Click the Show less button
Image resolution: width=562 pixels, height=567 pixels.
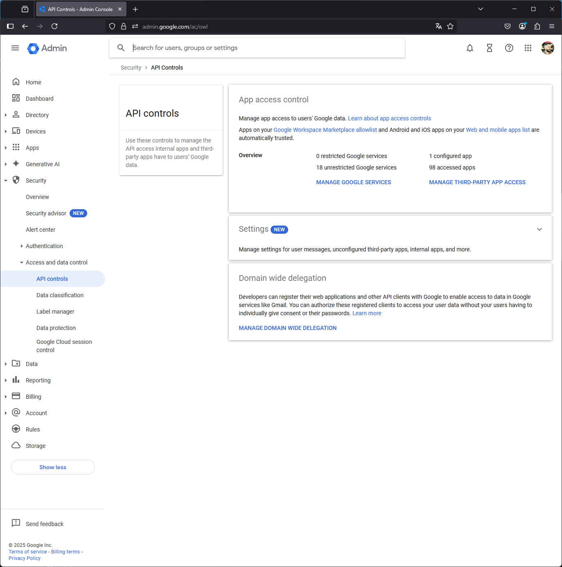point(53,467)
